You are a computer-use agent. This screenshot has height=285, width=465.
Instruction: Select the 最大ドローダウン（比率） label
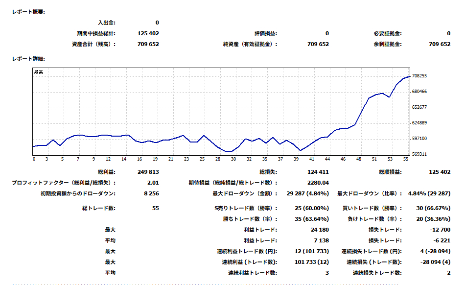370,193
